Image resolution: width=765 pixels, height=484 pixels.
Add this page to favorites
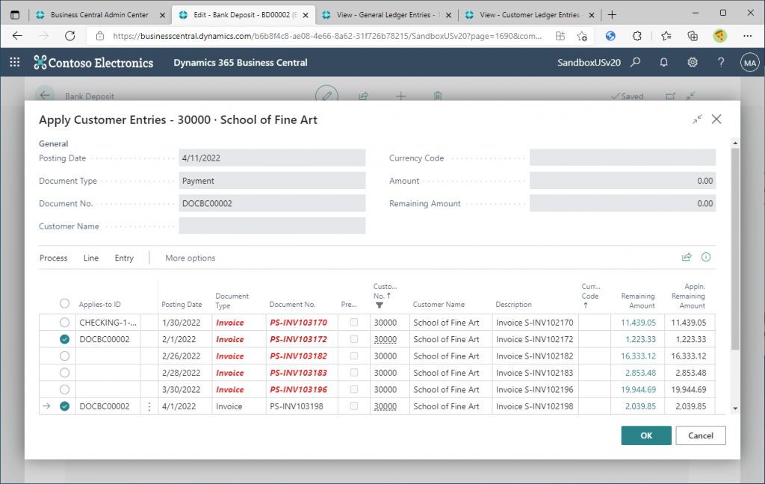pyautogui.click(x=581, y=36)
